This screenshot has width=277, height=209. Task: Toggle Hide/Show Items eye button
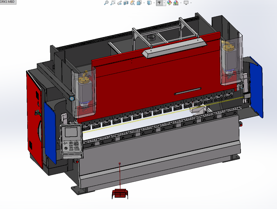[x=159, y=3]
